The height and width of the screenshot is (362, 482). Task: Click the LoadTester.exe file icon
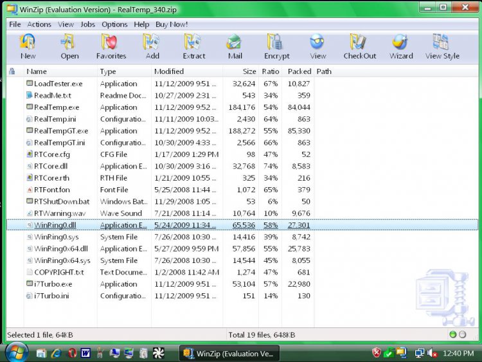(x=30, y=83)
